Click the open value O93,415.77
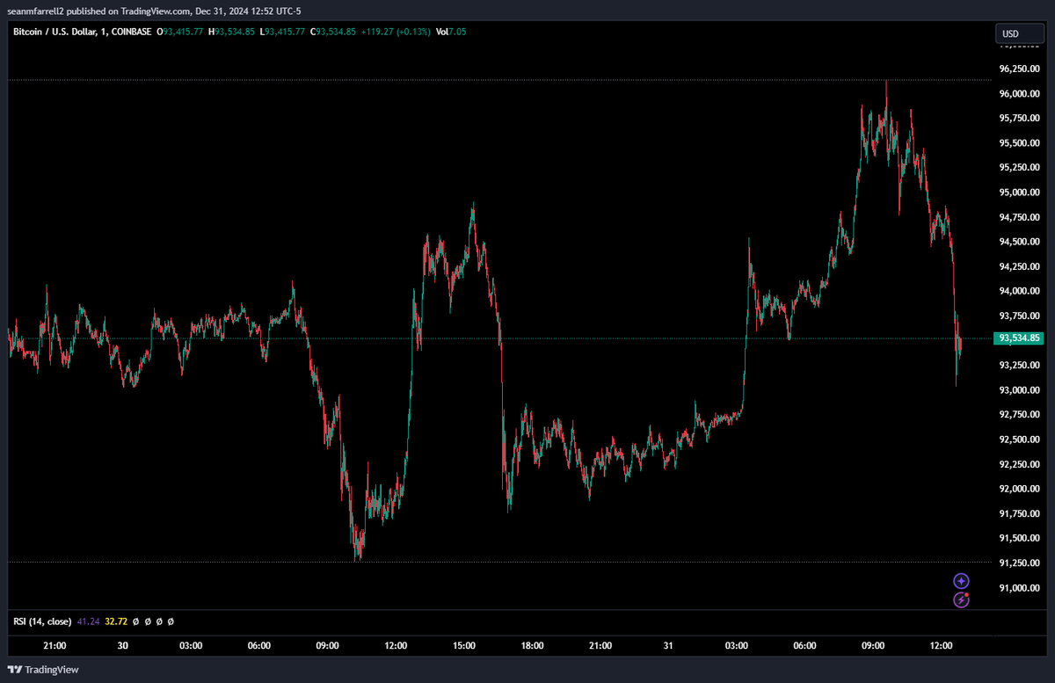Screen dimensions: 1055x683 (x=179, y=32)
